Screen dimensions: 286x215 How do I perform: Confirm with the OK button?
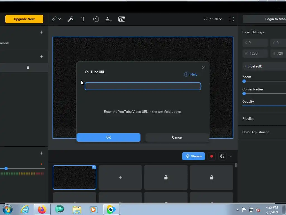coord(109,137)
